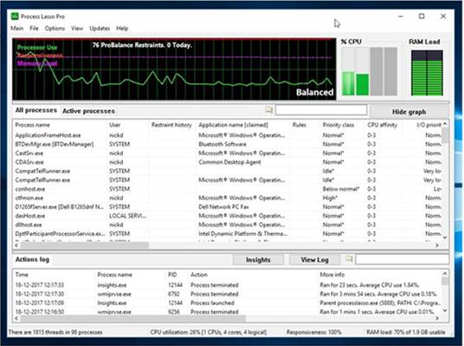Click the process list down scroll arrow
This screenshot has width=464, height=346.
point(445,238)
